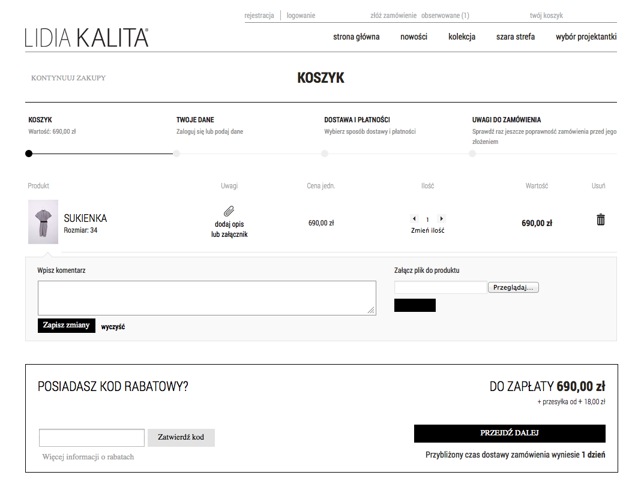Click the Sukienka product thumbnail
Viewport: 644px width, 481px height.
[x=43, y=222]
